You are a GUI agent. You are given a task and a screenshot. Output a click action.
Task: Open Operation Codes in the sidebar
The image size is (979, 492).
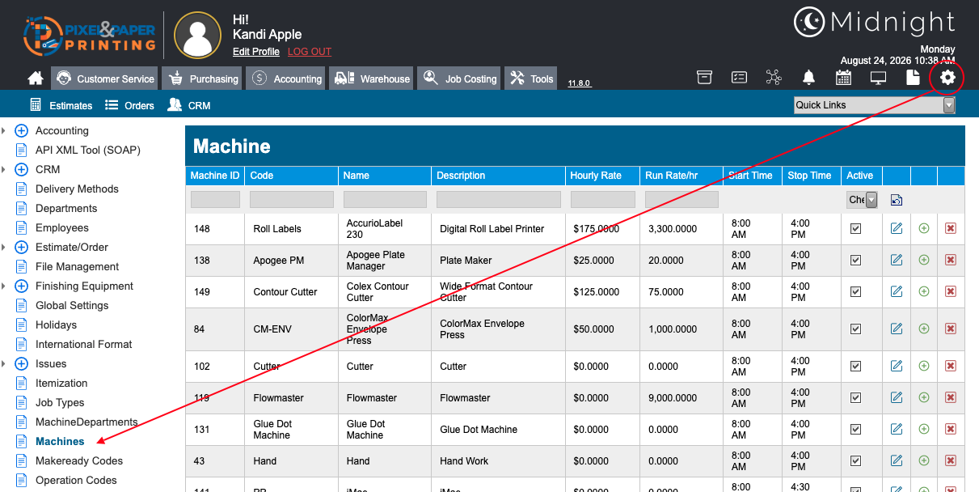click(x=76, y=481)
